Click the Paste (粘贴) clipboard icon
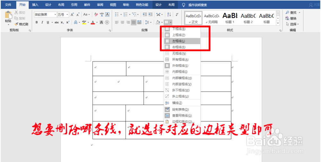Viewport: 321px width, 162px height. coord(8,15)
